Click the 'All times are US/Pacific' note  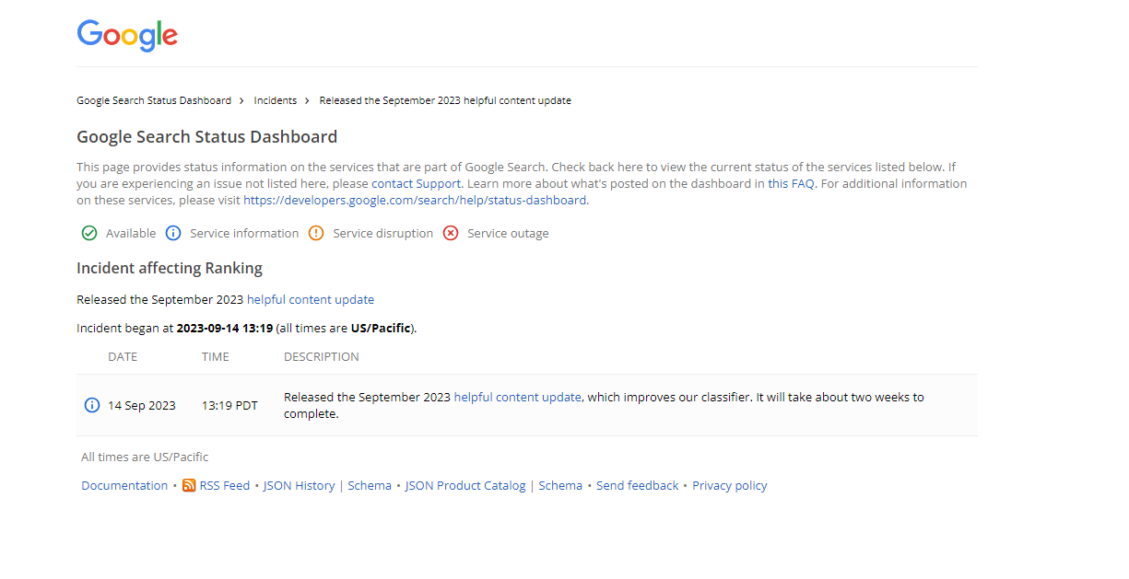click(x=145, y=457)
